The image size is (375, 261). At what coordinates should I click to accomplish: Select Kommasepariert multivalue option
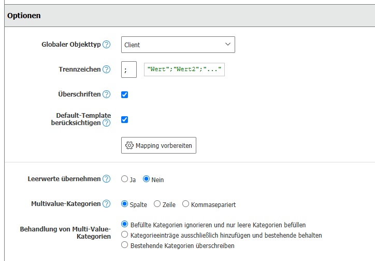tap(185, 204)
